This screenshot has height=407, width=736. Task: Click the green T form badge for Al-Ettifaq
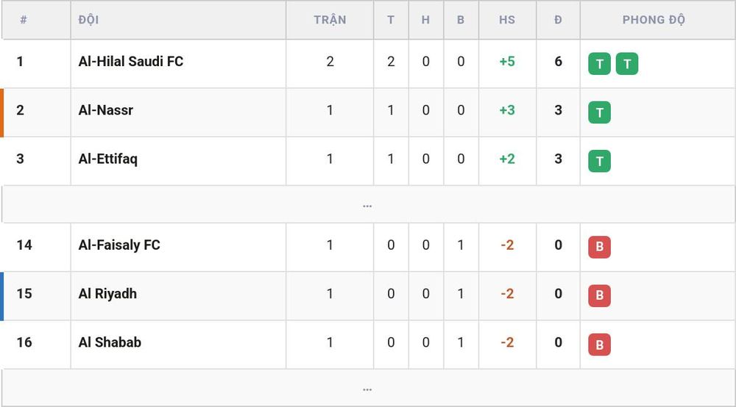(x=599, y=161)
